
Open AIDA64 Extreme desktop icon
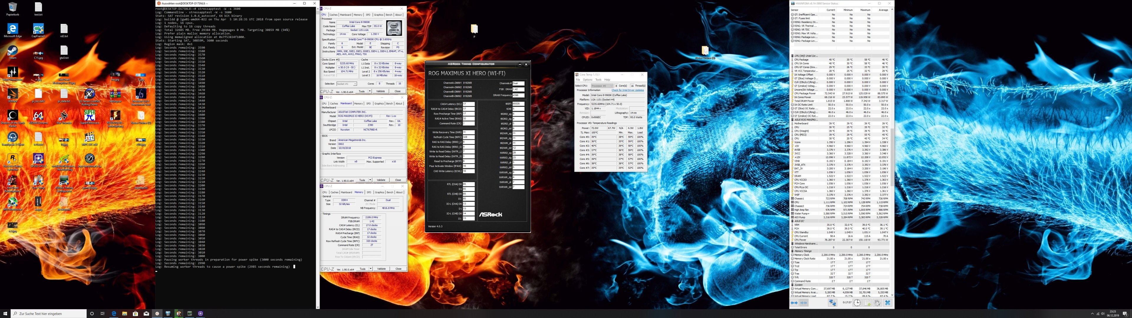[x=38, y=115]
